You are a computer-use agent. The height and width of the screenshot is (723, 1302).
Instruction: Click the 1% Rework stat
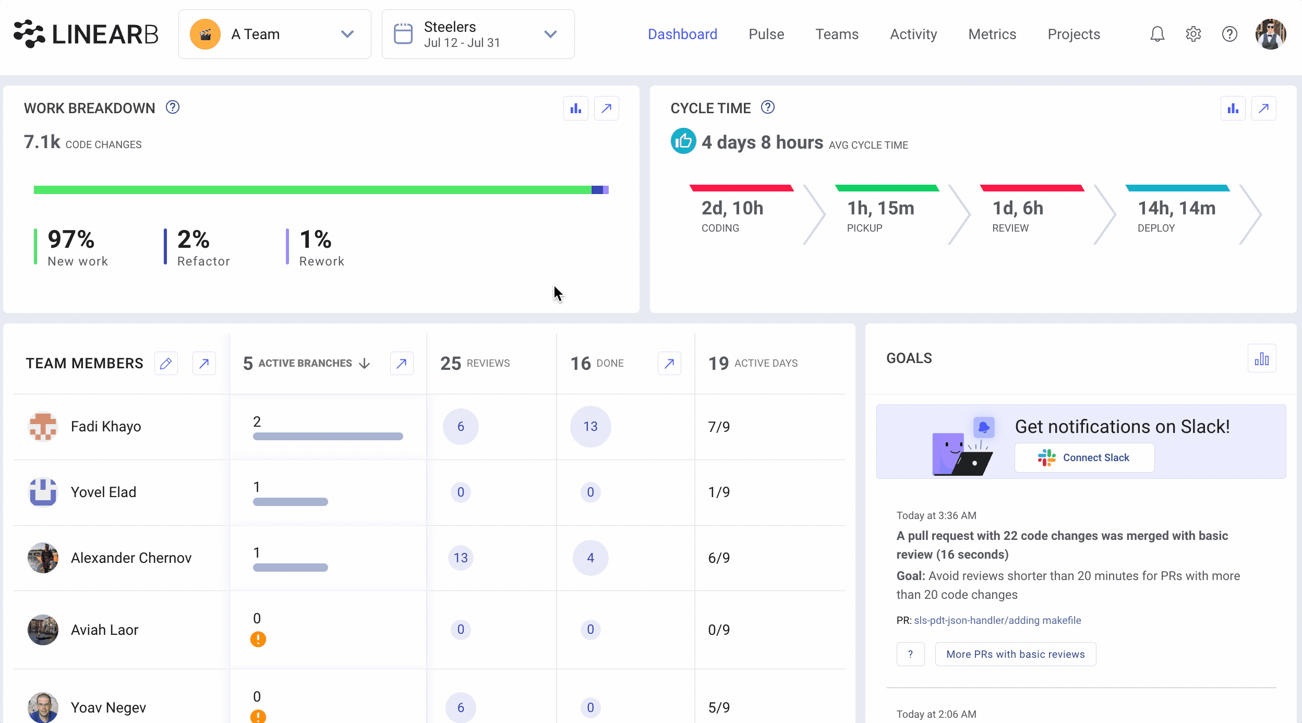[x=315, y=247]
